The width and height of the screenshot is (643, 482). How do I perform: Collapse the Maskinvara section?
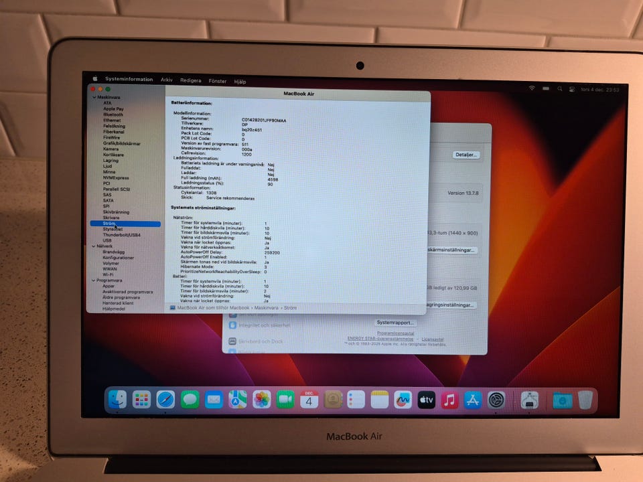94,97
